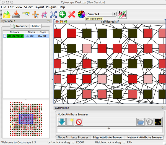Select galFiltered.sif network in the list
The width and height of the screenshot is (166, 145).
[16, 36]
